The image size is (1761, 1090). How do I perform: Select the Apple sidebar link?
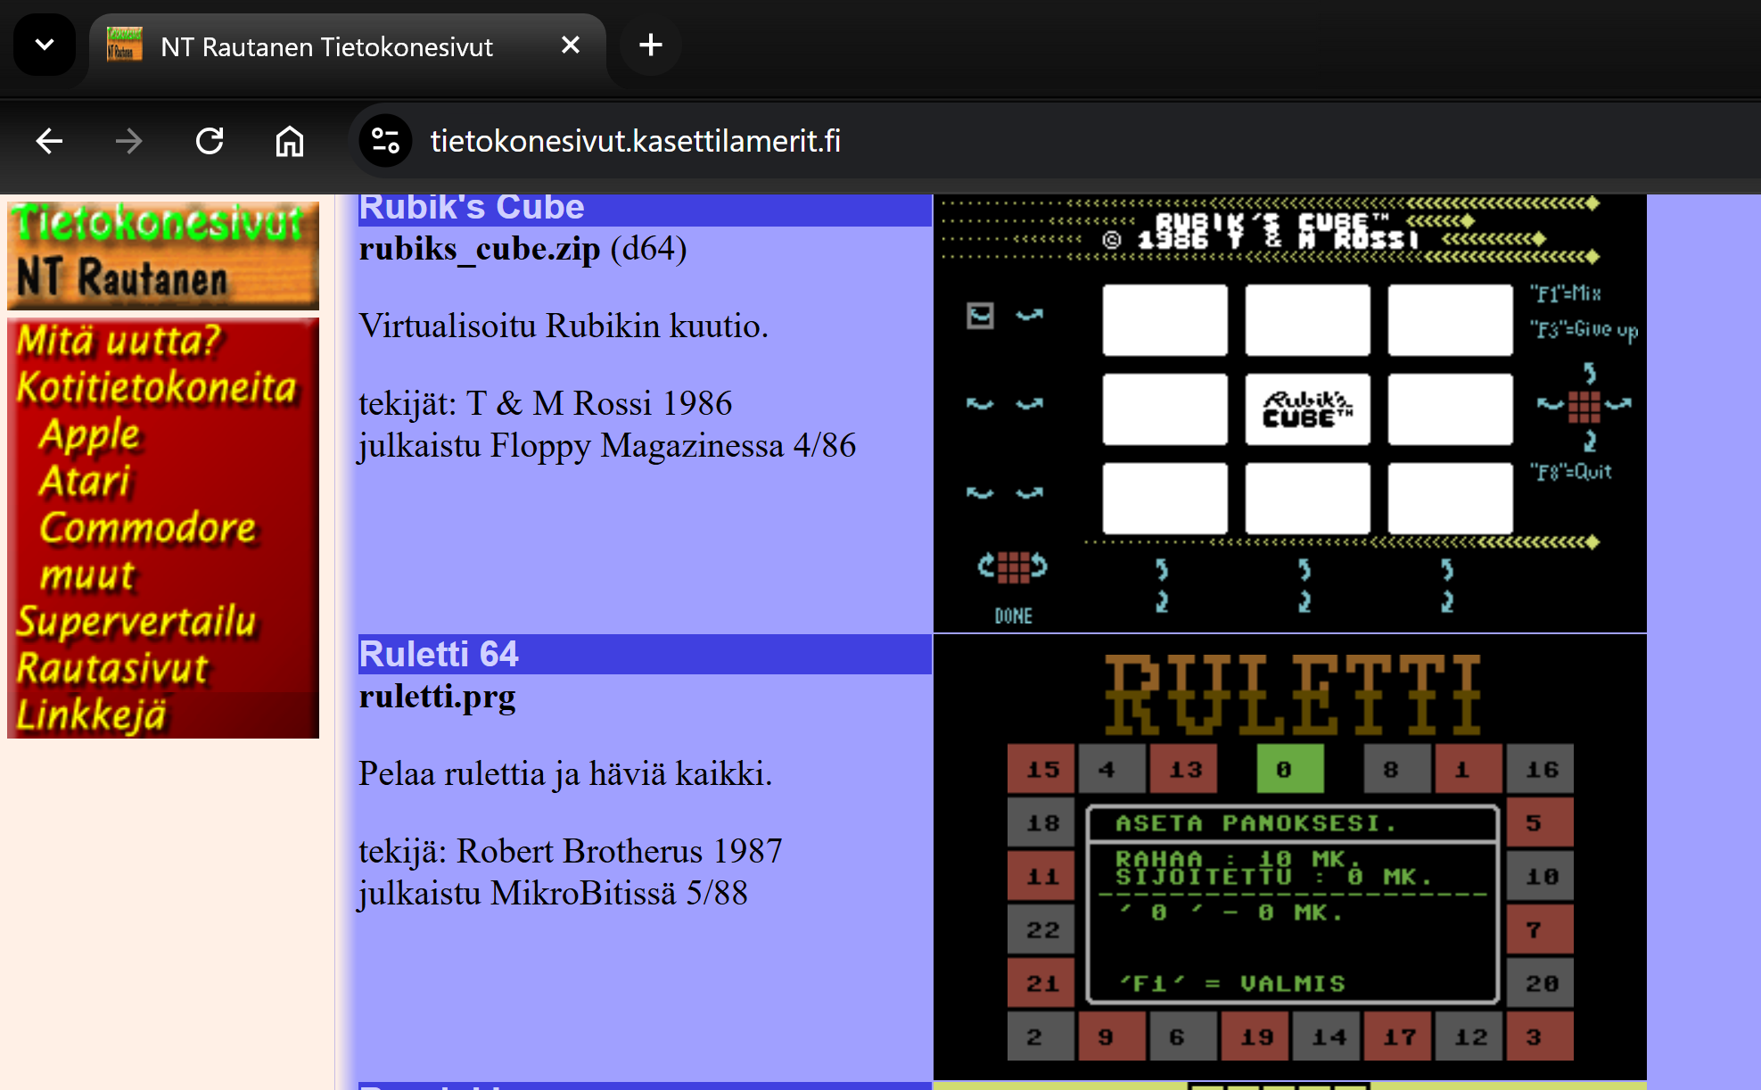[x=89, y=434]
